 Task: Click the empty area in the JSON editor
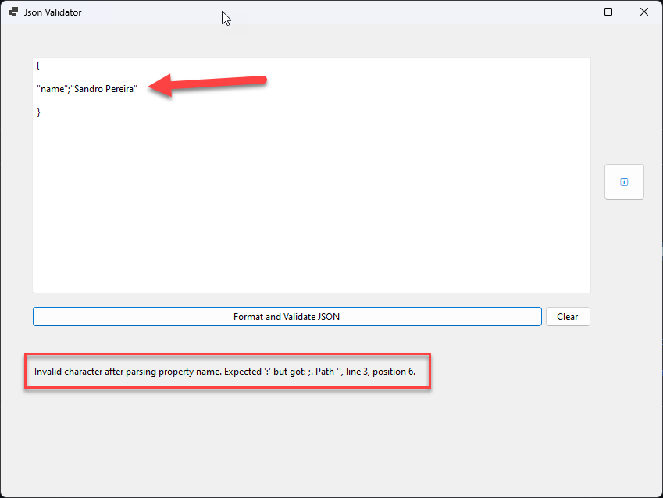(312, 211)
